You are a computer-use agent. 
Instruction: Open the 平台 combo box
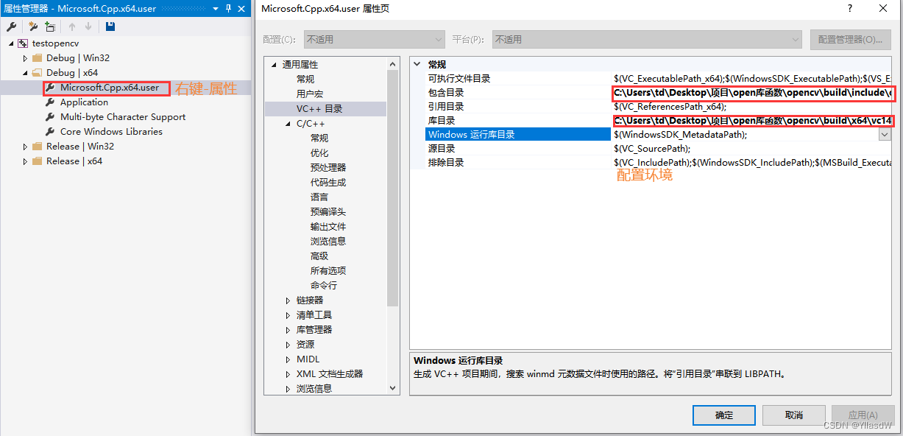pyautogui.click(x=647, y=39)
